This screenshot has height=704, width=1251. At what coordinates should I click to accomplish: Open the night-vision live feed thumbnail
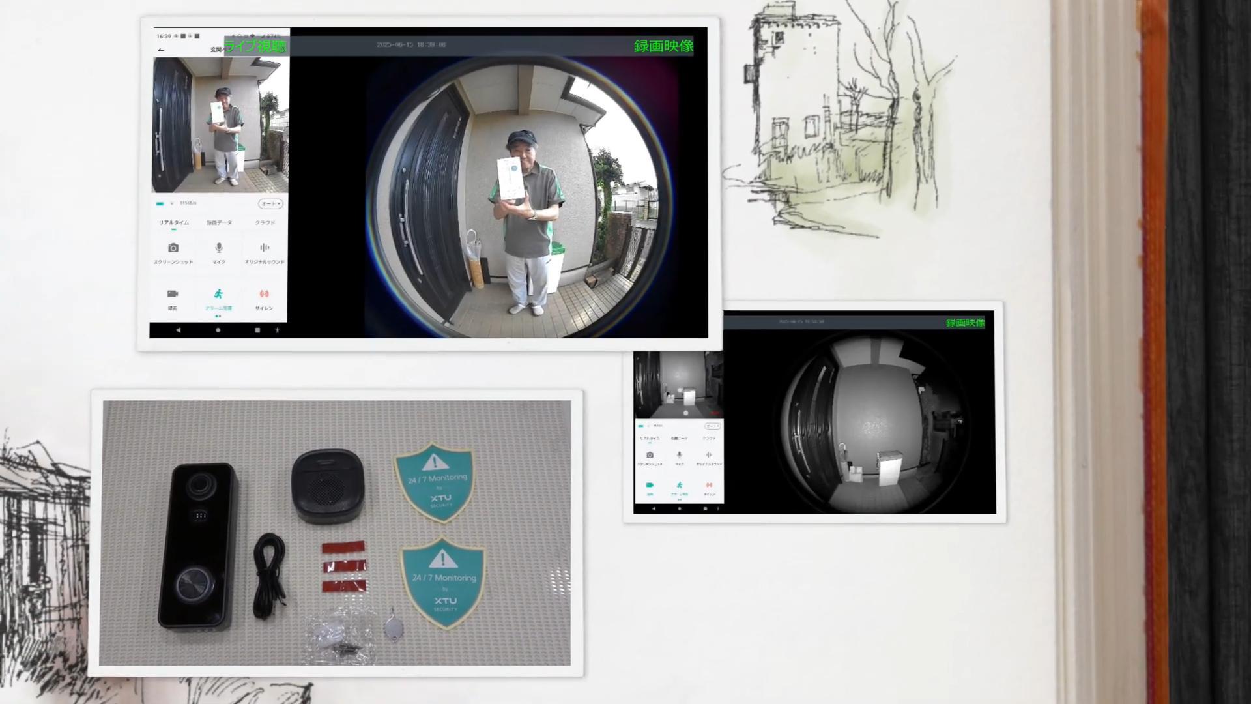tap(678, 385)
